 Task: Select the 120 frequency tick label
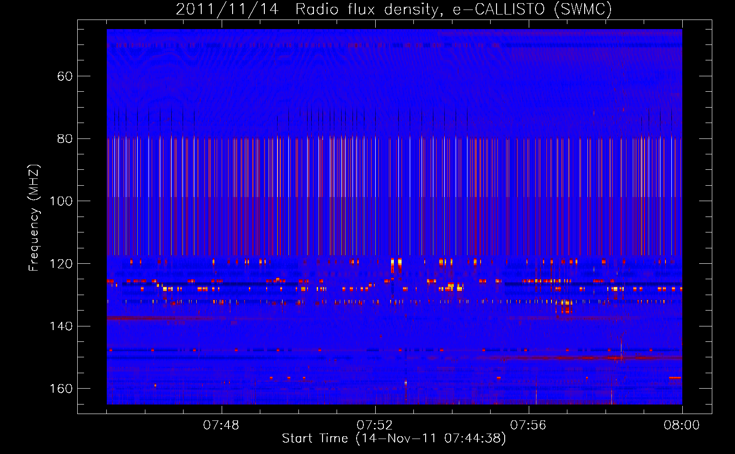pos(61,264)
